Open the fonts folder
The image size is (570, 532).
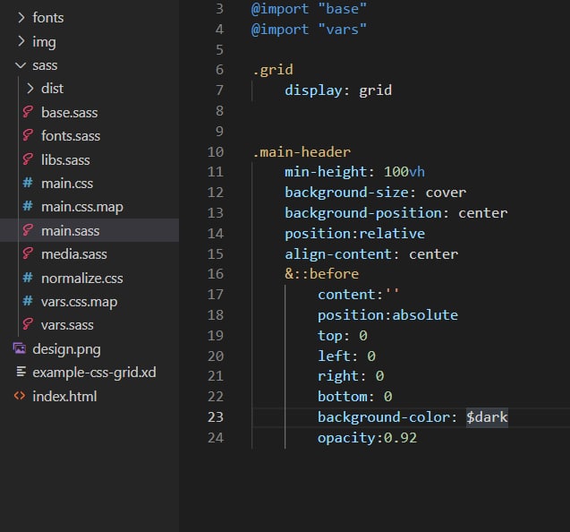click(x=48, y=18)
